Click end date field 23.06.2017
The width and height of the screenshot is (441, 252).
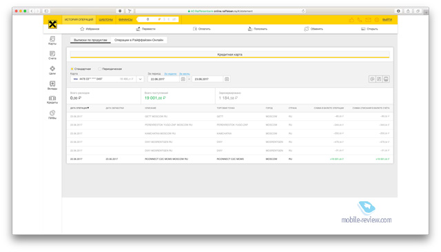[x=207, y=79]
